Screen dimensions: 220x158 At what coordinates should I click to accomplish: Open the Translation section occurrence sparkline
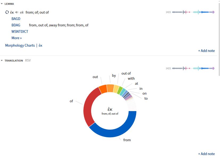[x=193, y=68]
